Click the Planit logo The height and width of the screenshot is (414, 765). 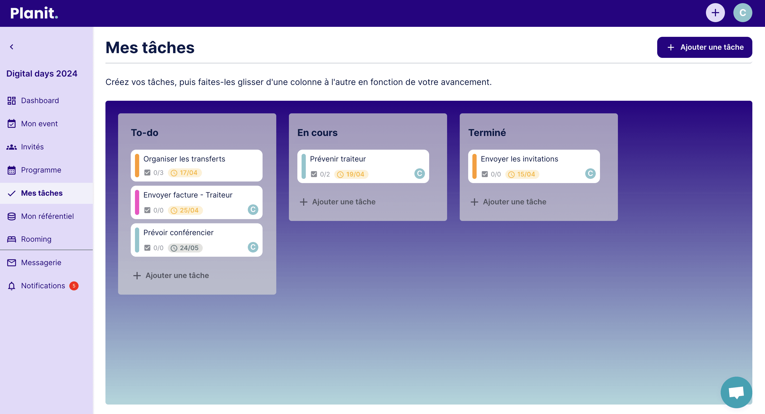[x=34, y=13]
